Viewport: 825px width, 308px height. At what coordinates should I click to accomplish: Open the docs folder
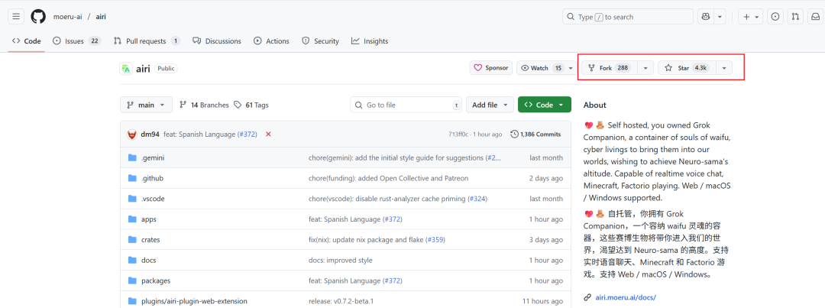pos(148,260)
